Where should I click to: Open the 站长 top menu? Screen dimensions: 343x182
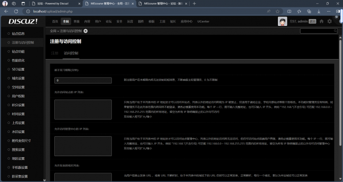173,21
